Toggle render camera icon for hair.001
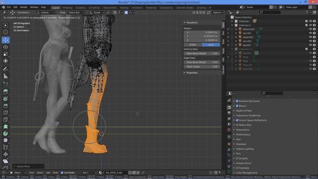This screenshot has height=179, width=318. (x=315, y=33)
